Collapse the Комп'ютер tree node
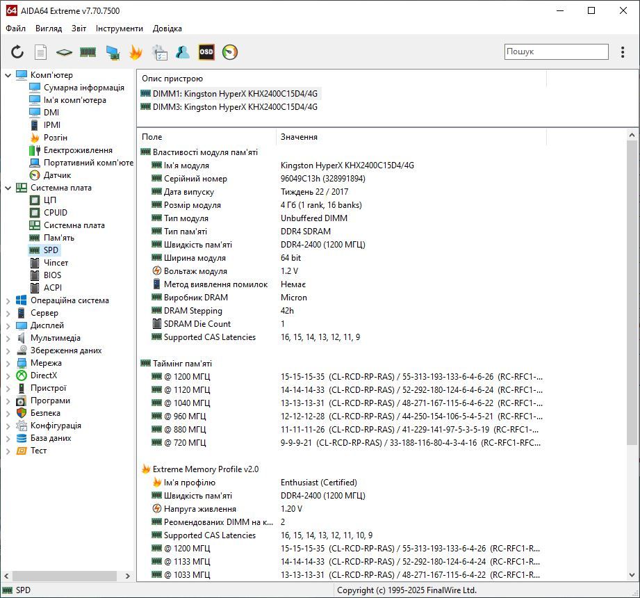The image size is (640, 598). pyautogui.click(x=8, y=75)
